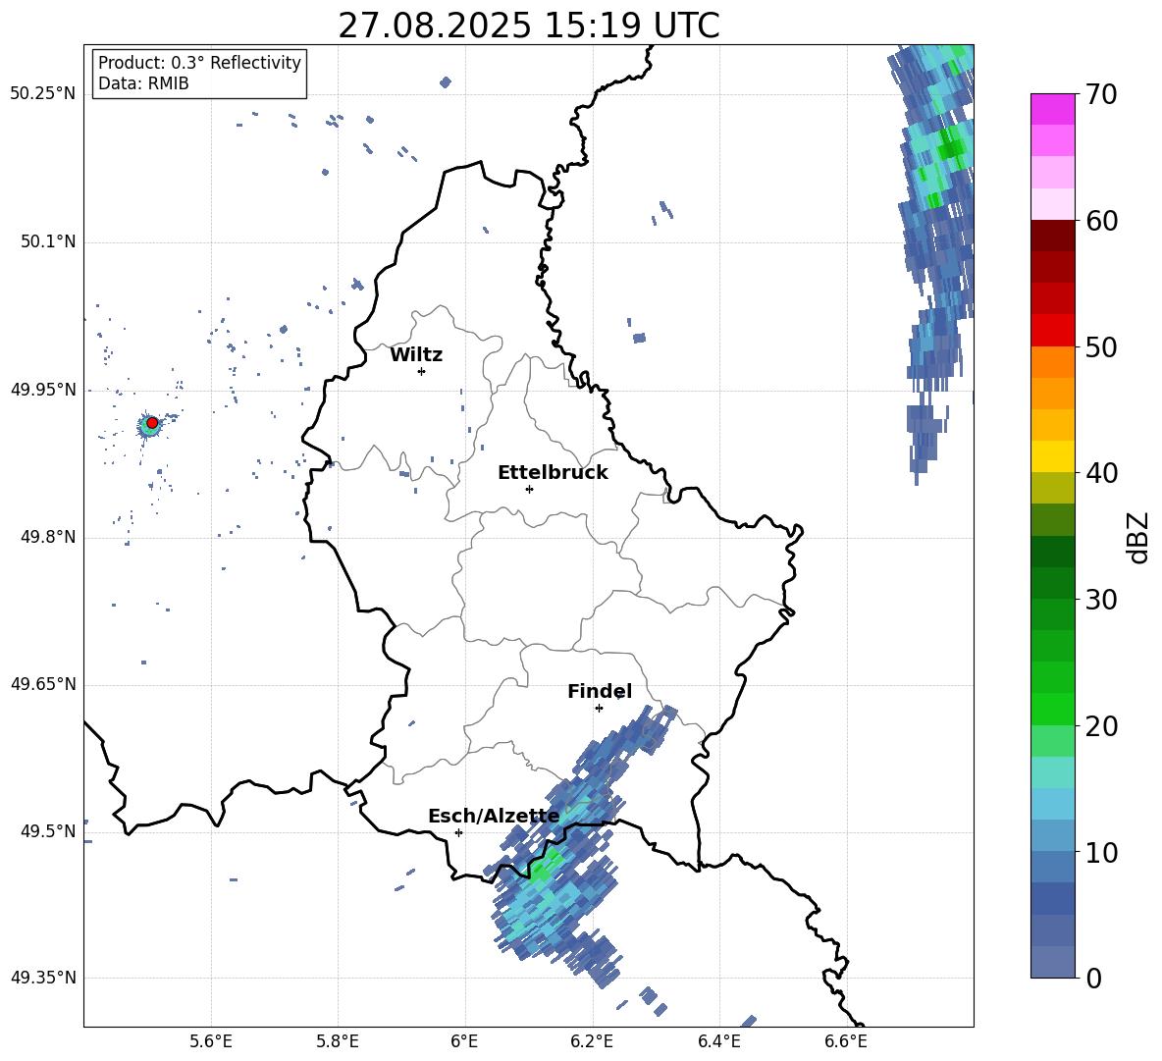
Task: Click the 0 colorbar tick label
Action: 1093,978
